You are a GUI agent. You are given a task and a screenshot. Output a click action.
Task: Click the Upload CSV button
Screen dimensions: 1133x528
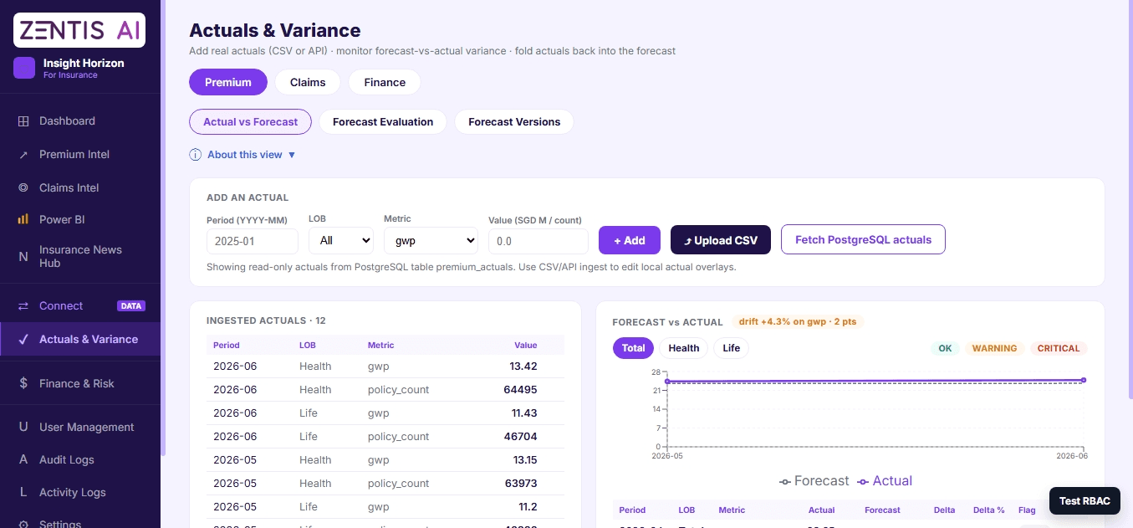tap(721, 240)
